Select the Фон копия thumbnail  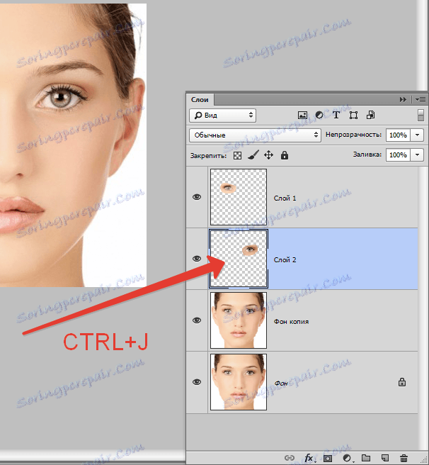point(239,320)
